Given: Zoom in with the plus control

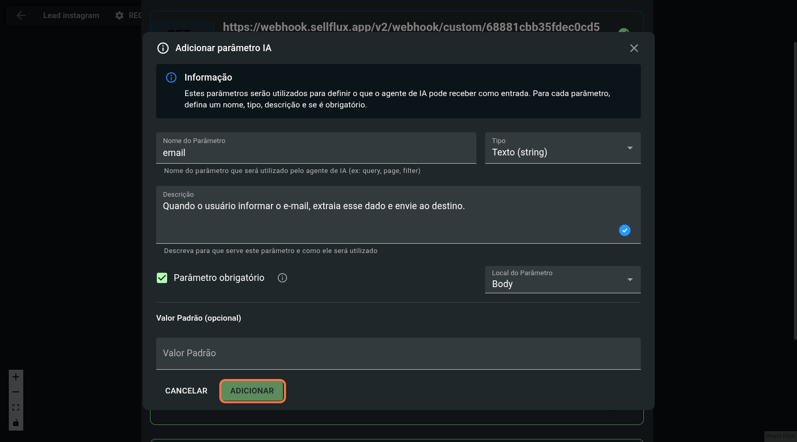Looking at the screenshot, I should point(16,376).
